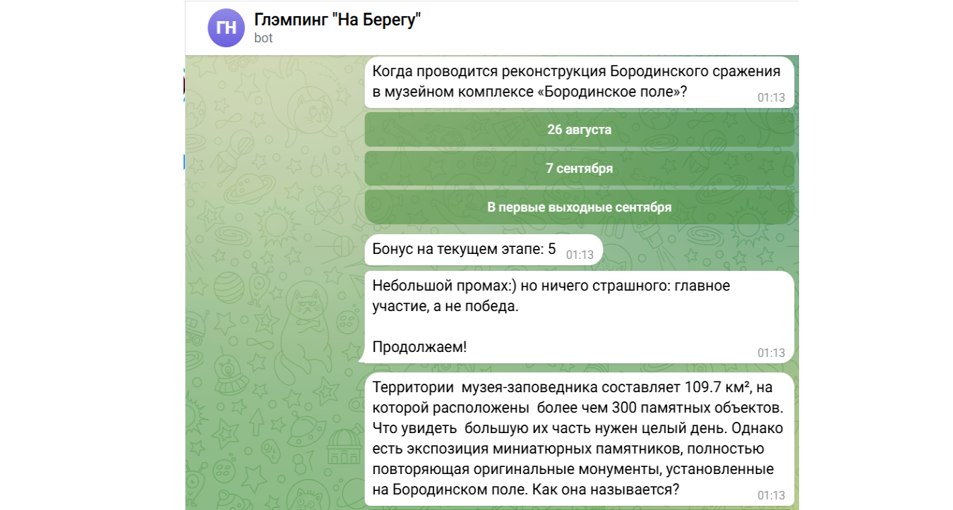The width and height of the screenshot is (953, 510).
Task: Click the Бородинское сражение question message
Action: pyautogui.click(x=551, y=82)
